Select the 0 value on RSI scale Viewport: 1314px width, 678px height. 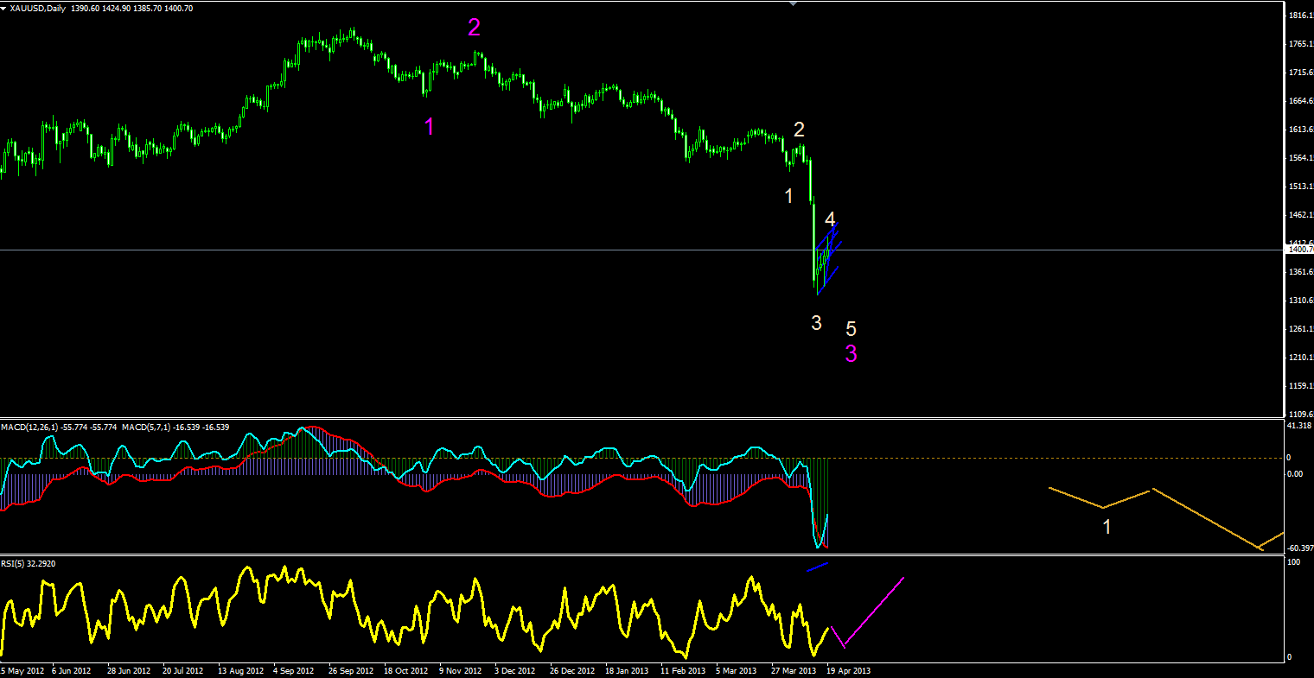(1290, 657)
